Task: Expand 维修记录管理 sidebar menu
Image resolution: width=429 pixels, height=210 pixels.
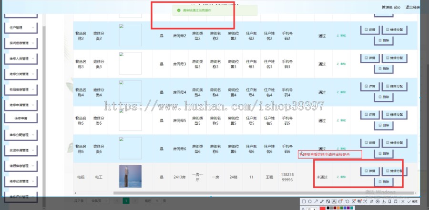Action: click(21, 181)
